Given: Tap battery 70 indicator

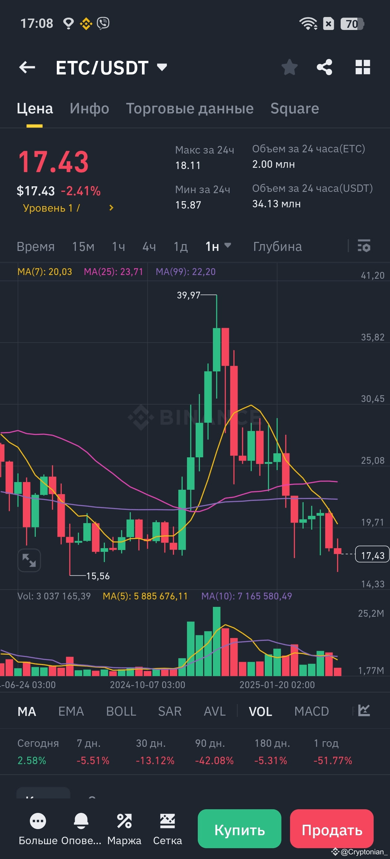Looking at the screenshot, I should pyautogui.click(x=352, y=24).
